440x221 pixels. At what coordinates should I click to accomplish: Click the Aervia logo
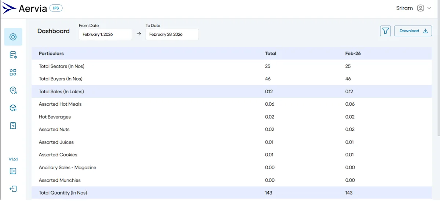pyautogui.click(x=25, y=8)
